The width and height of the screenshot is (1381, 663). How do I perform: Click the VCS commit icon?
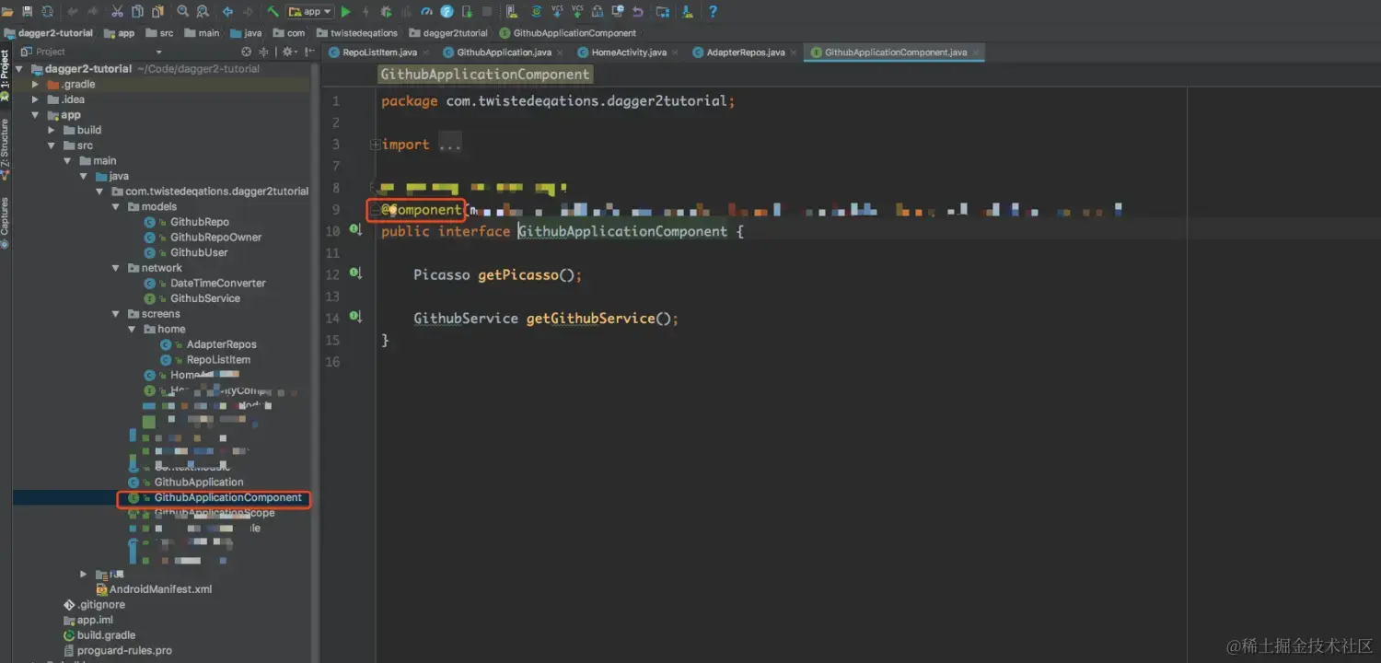[577, 11]
